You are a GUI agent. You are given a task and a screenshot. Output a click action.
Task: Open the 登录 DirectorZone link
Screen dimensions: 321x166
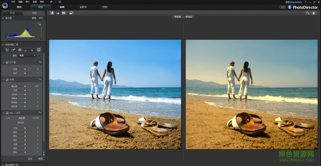point(293,2)
